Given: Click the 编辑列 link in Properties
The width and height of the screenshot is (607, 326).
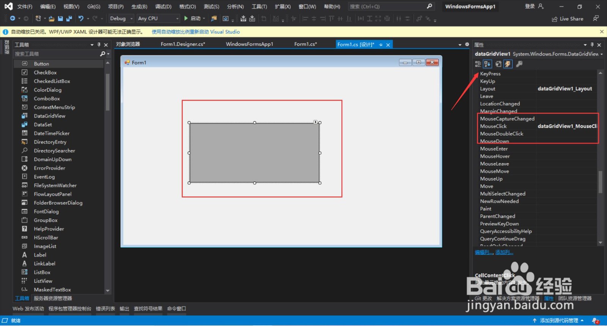Looking at the screenshot, I should (x=484, y=252).
